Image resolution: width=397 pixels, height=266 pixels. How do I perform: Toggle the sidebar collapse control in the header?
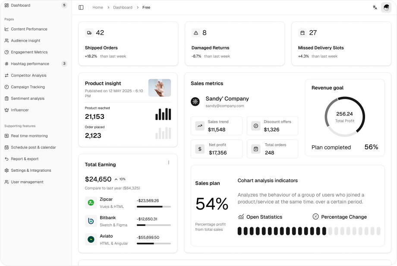pyautogui.click(x=81, y=7)
